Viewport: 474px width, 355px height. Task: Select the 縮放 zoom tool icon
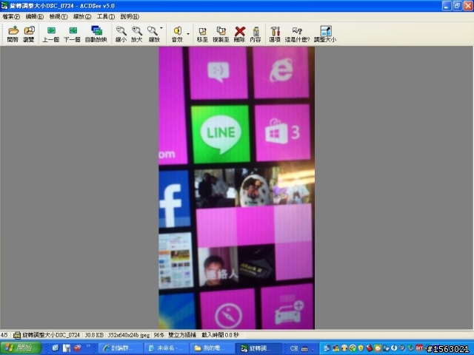(153, 34)
